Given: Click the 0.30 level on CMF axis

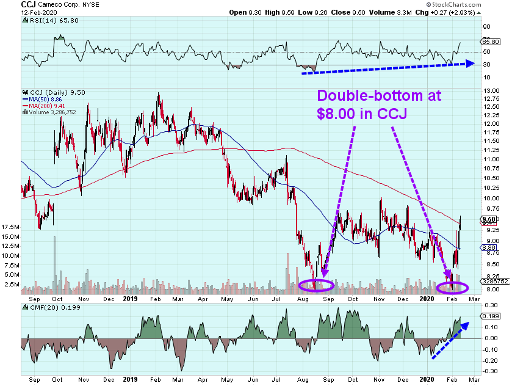Looking at the screenshot, I should [491, 305].
